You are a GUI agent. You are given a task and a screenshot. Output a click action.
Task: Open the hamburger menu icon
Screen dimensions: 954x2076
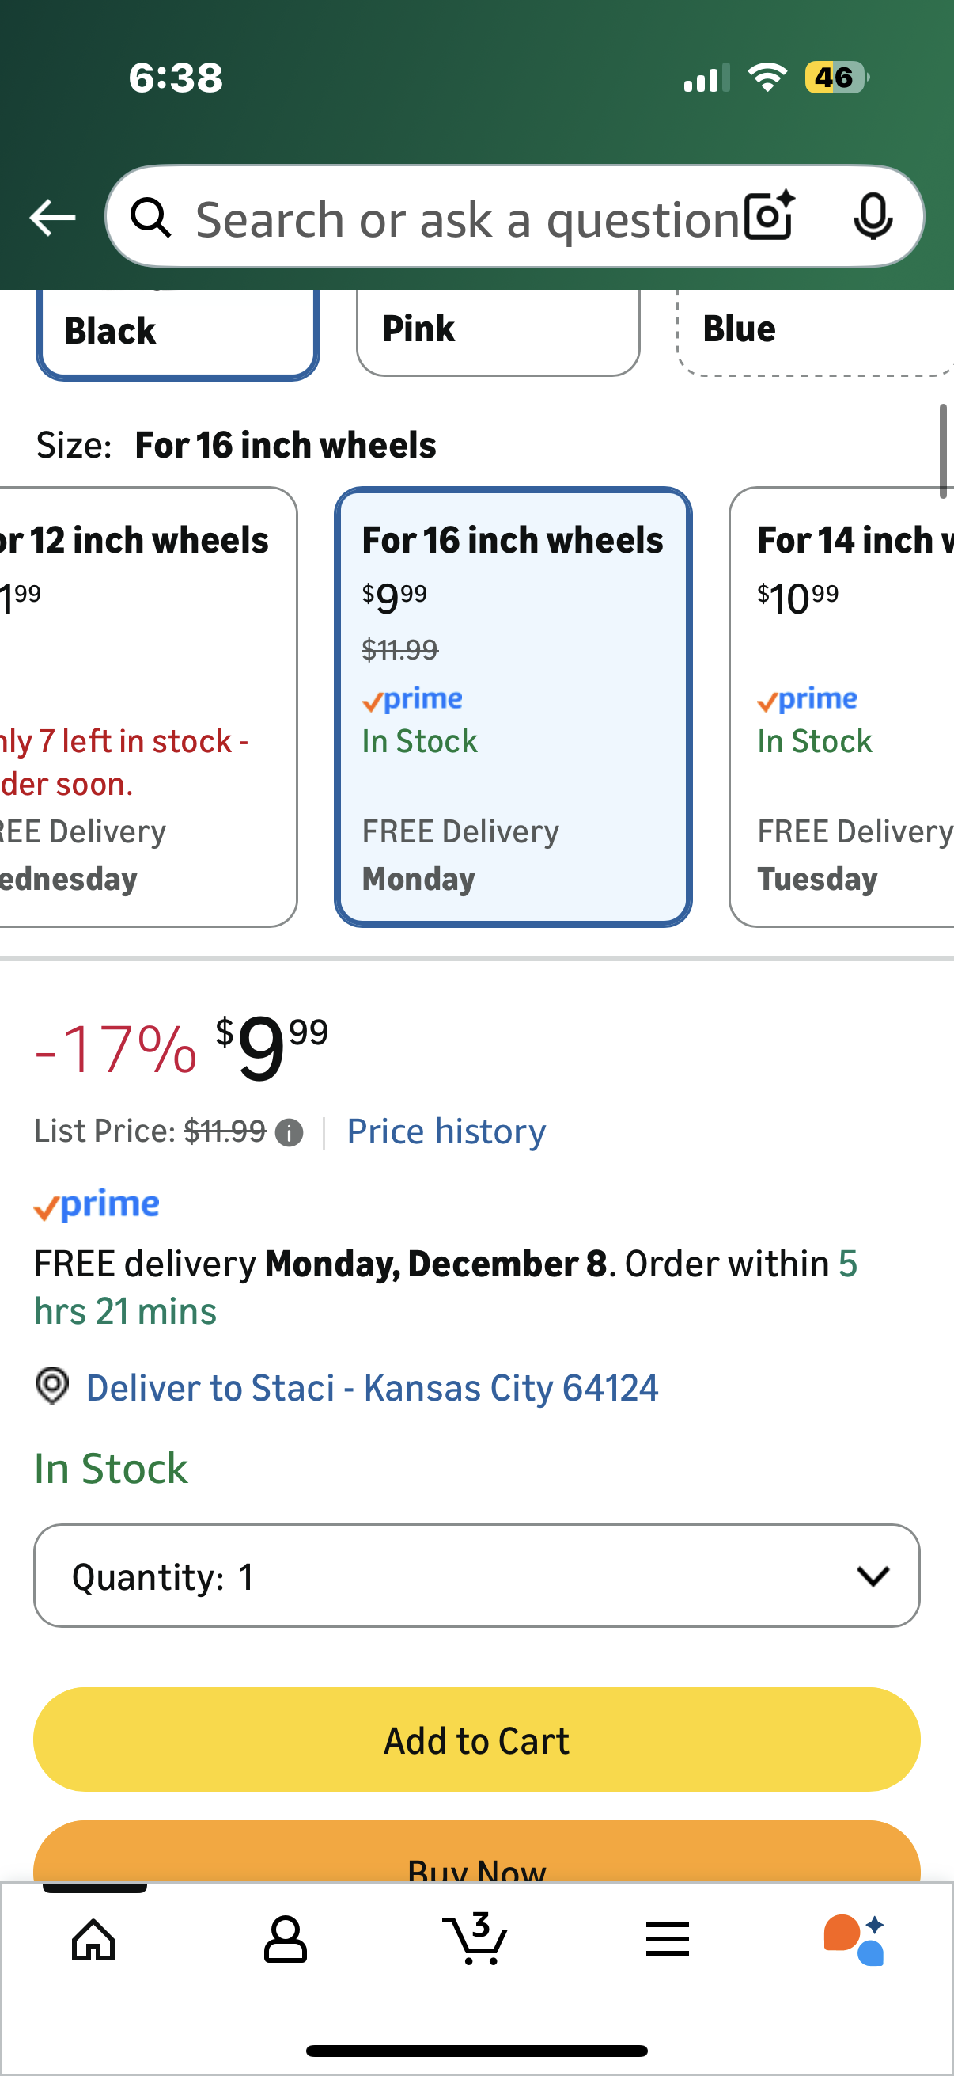(x=667, y=1938)
